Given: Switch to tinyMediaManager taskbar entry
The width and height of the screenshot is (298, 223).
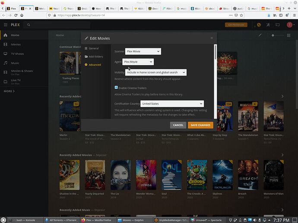Looking at the screenshot, I should point(171,220).
